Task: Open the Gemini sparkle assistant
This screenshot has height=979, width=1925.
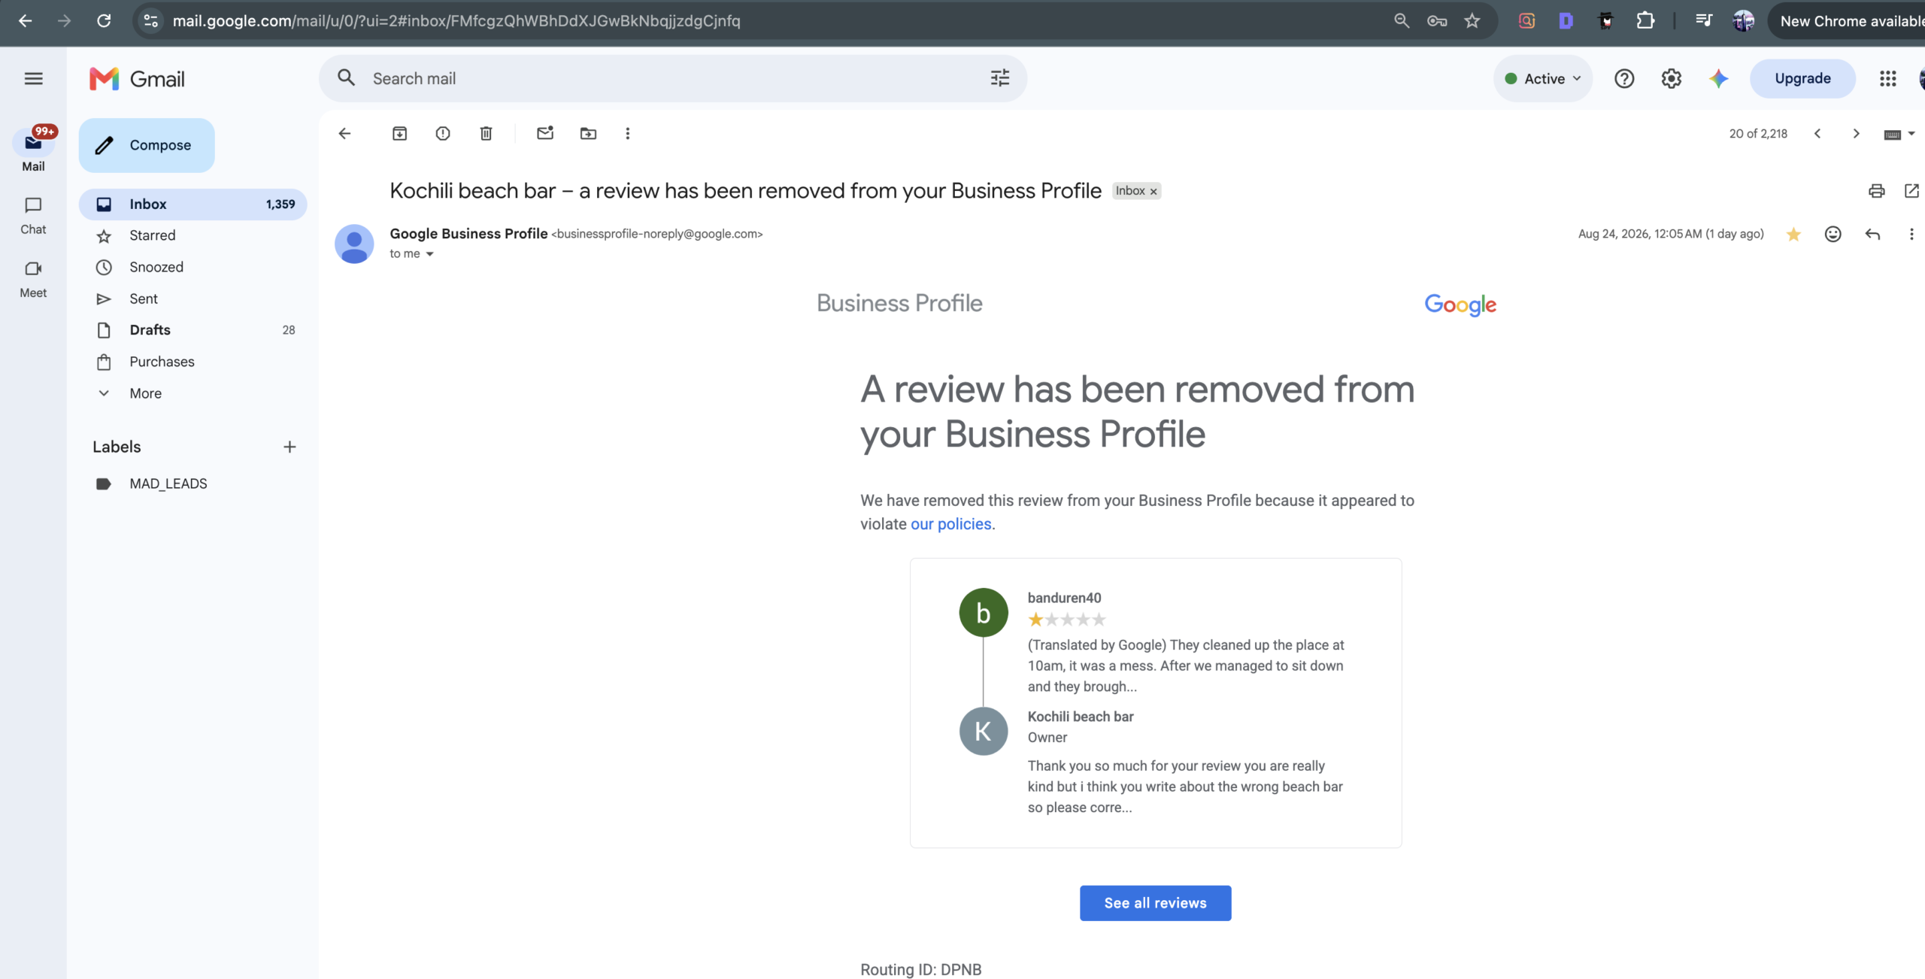Action: pyautogui.click(x=1718, y=79)
